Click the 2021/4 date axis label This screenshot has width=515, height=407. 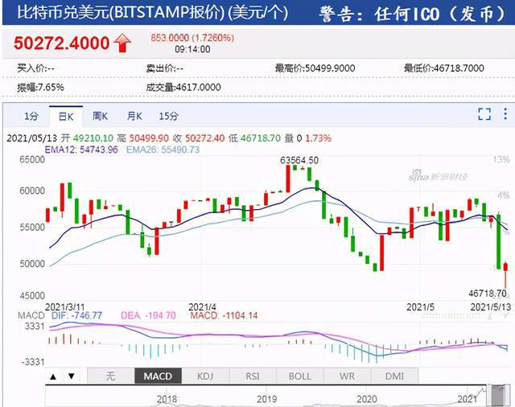pyautogui.click(x=202, y=307)
